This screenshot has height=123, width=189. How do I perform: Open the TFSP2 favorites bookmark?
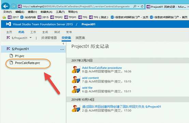(x=56, y=17)
